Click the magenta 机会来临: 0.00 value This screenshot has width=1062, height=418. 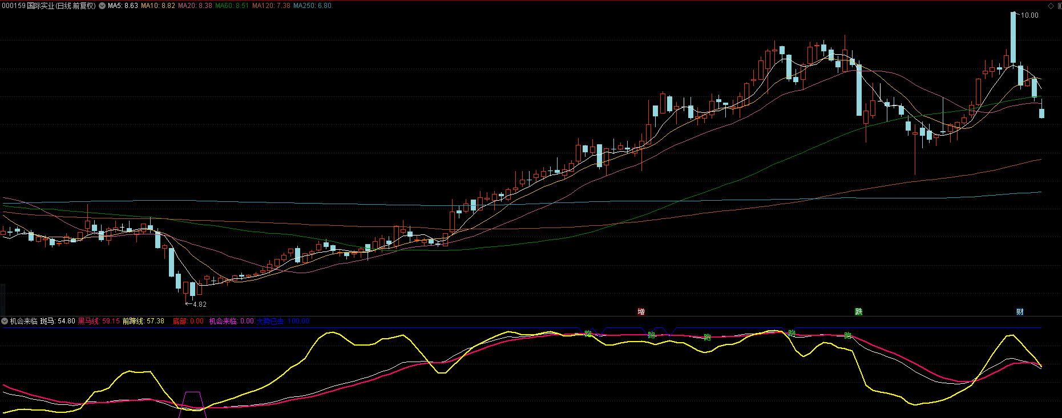pyautogui.click(x=231, y=321)
